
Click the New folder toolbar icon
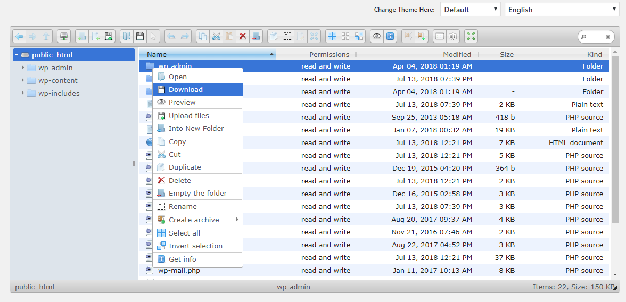(x=82, y=36)
